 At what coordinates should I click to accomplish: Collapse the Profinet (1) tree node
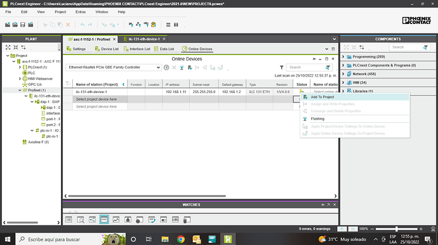(x=20, y=91)
